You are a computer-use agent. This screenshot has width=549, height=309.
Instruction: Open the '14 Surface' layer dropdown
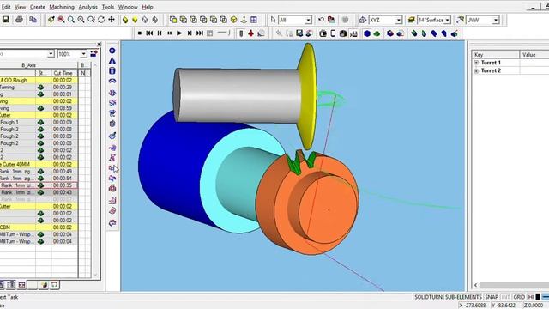tap(448, 21)
